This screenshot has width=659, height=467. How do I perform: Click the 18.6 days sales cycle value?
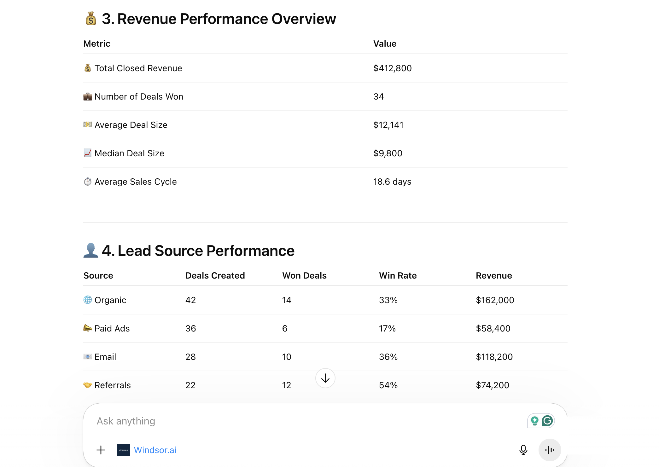pyautogui.click(x=392, y=182)
